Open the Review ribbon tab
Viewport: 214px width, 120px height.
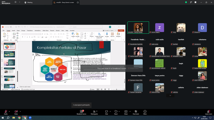point(58,31)
